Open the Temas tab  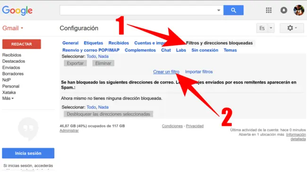click(230, 50)
